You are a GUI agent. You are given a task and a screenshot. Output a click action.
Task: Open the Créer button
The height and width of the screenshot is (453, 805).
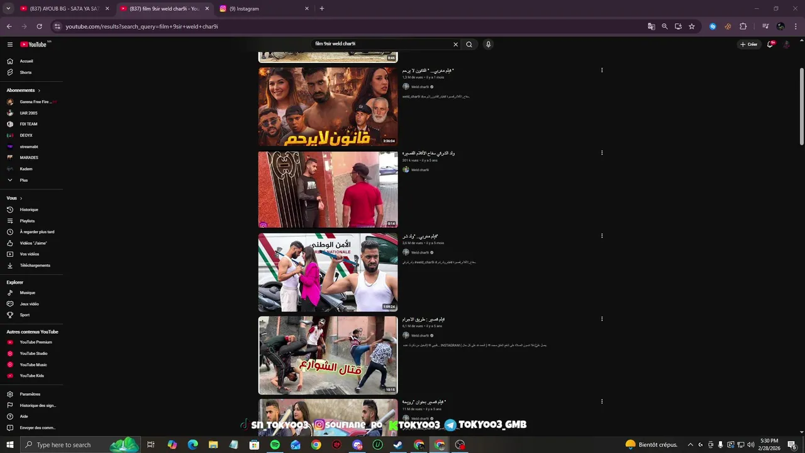[748, 44]
